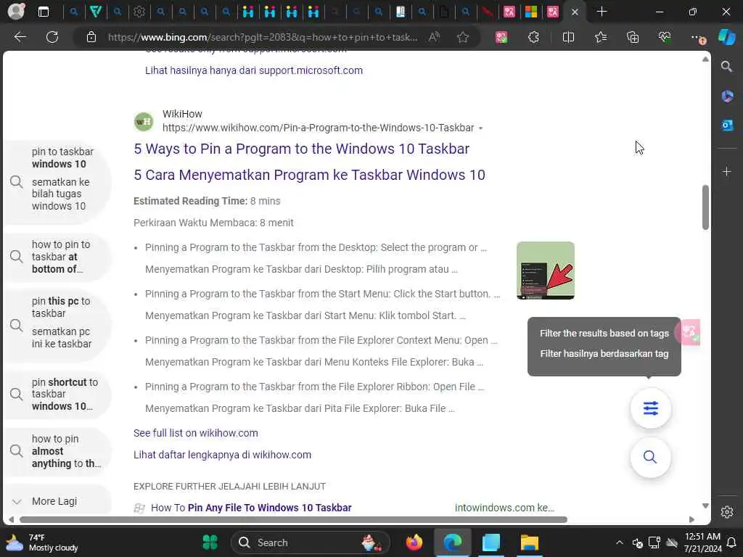Open the Favorites list
Image resolution: width=743 pixels, height=557 pixels.
coord(601,37)
